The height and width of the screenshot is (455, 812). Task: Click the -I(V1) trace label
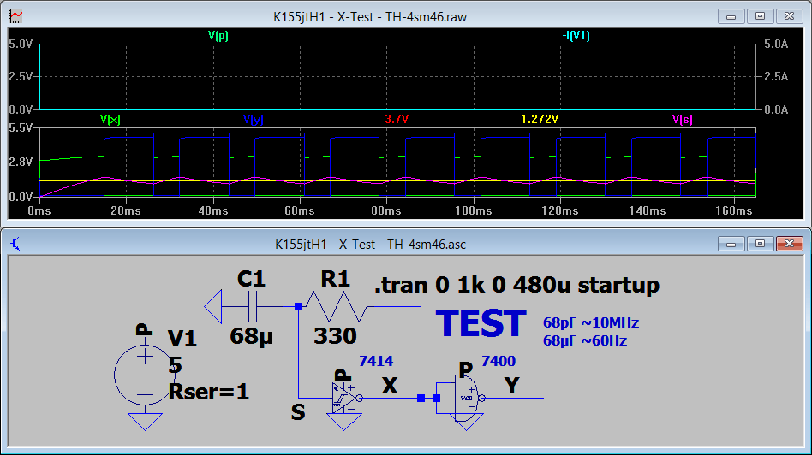click(x=575, y=36)
